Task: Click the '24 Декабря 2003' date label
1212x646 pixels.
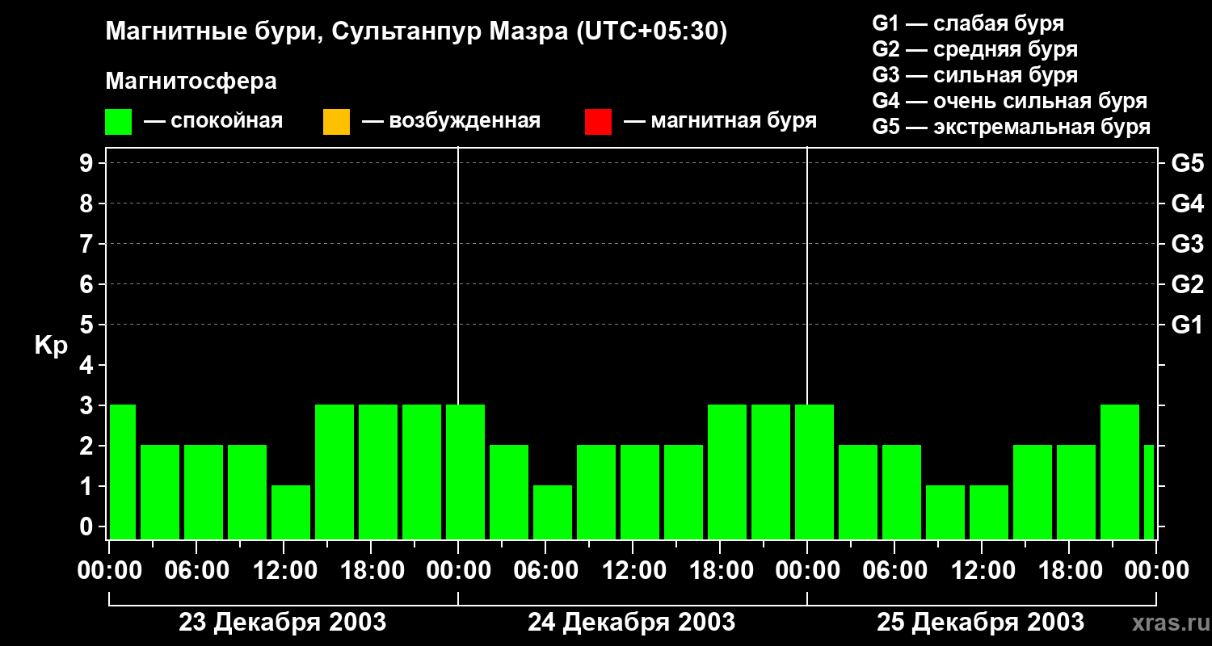Action: coord(632,623)
